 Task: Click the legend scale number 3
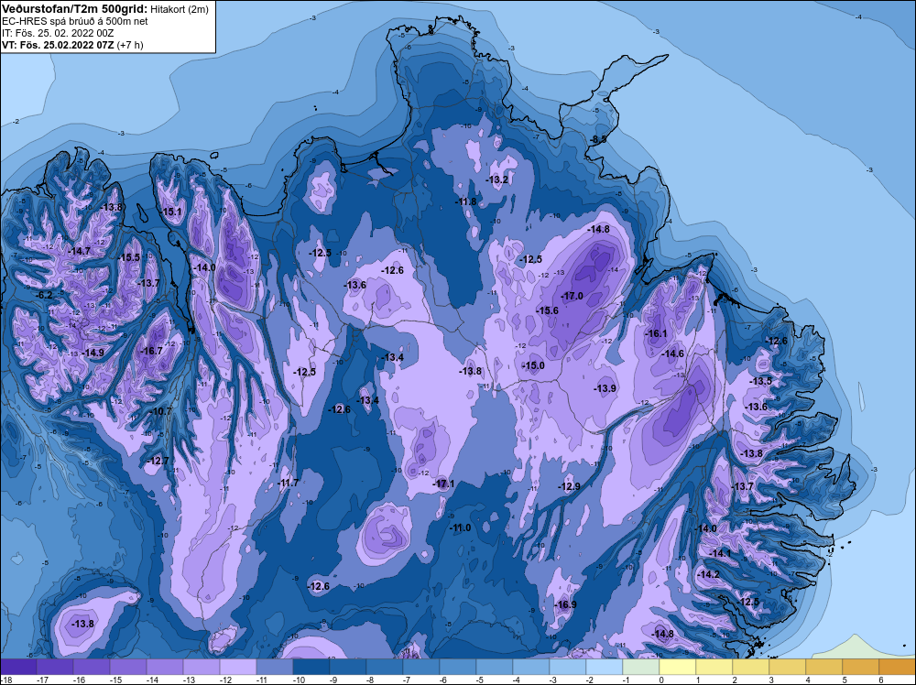click(x=771, y=680)
